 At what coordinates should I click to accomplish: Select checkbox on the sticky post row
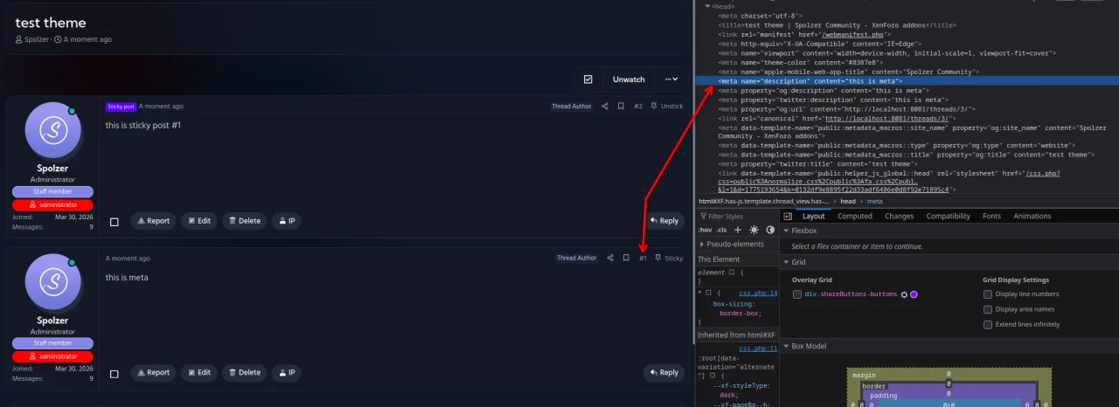(115, 222)
